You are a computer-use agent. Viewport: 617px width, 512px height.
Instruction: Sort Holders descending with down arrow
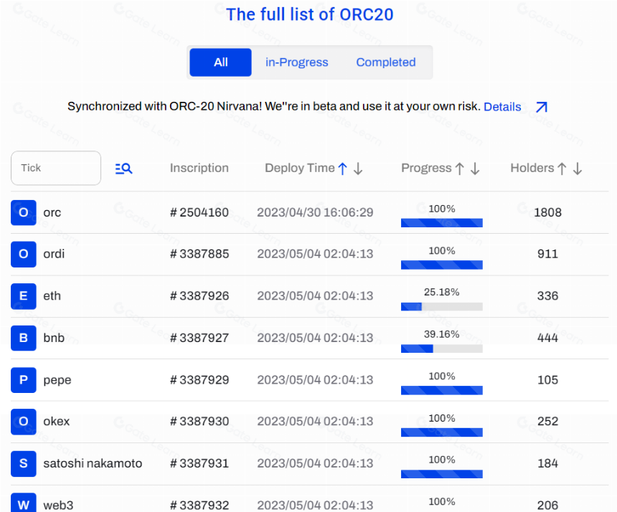click(x=578, y=169)
